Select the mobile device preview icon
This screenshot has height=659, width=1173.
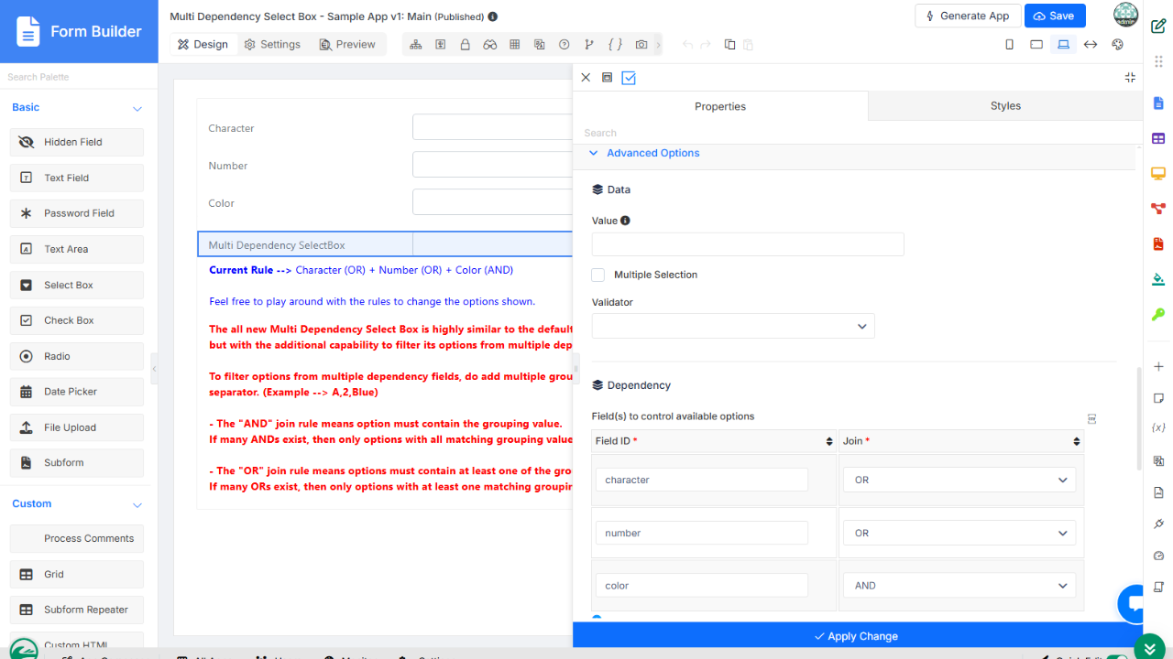(1010, 45)
